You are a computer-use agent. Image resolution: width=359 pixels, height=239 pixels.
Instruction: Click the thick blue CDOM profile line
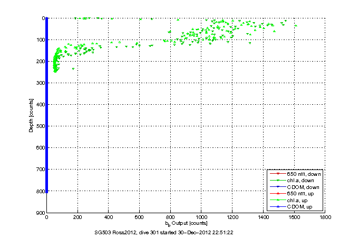tap(47, 105)
